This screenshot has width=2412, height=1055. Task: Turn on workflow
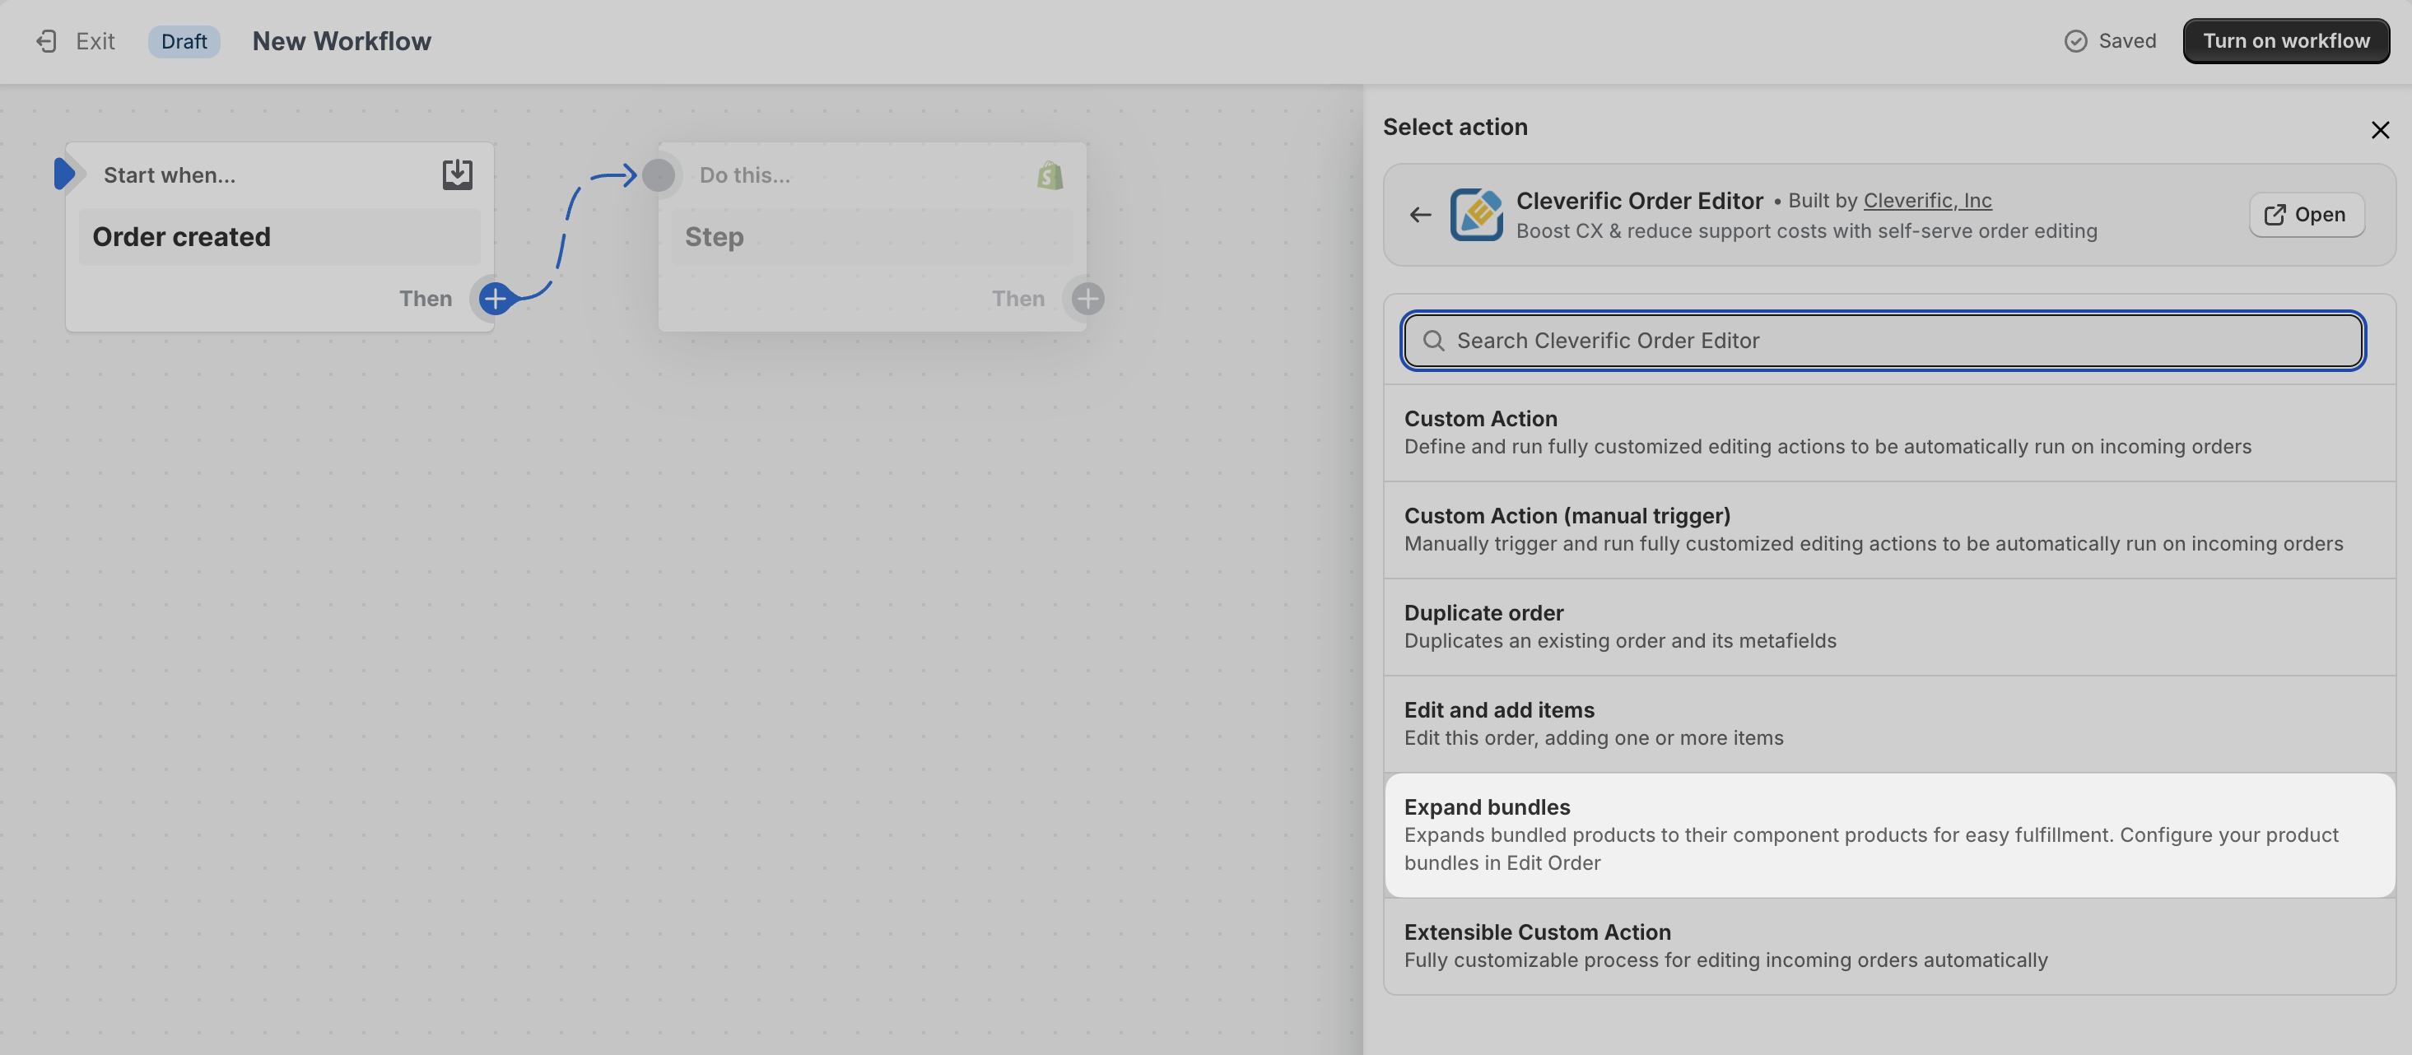[x=2285, y=41]
